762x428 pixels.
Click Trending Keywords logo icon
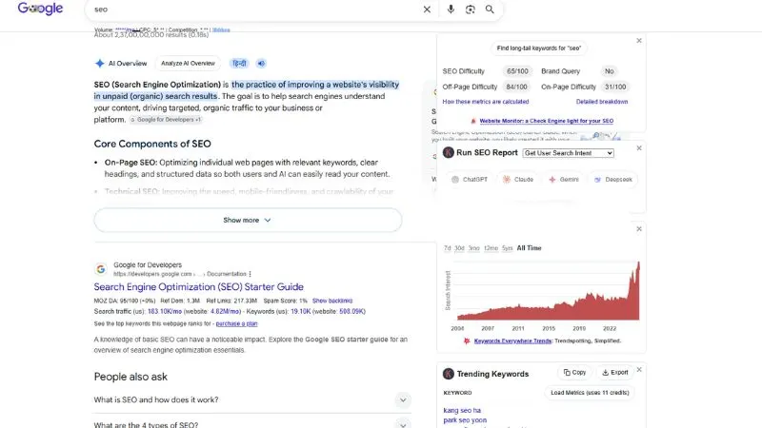(448, 374)
